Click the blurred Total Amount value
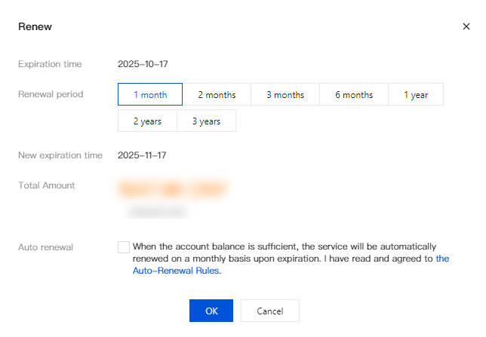Image resolution: width=486 pixels, height=337 pixels. click(x=172, y=188)
